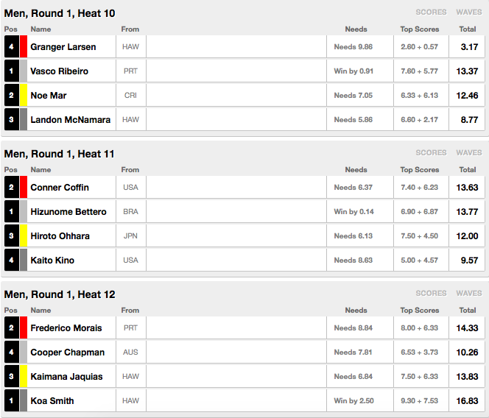Click Vasco Ribeiro's name
489x418 pixels.
point(59,71)
